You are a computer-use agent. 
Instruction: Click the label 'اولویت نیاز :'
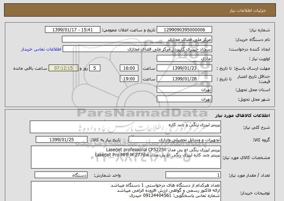tap(260, 59)
